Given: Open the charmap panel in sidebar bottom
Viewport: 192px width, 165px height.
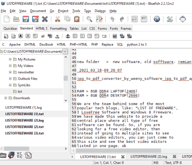Looking at the screenshot, I should coord(19,155).
